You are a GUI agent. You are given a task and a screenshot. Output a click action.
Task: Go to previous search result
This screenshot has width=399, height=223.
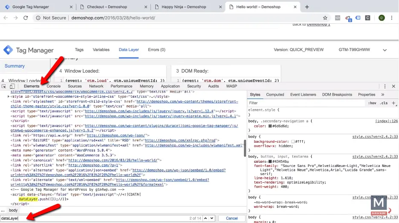[205, 218]
